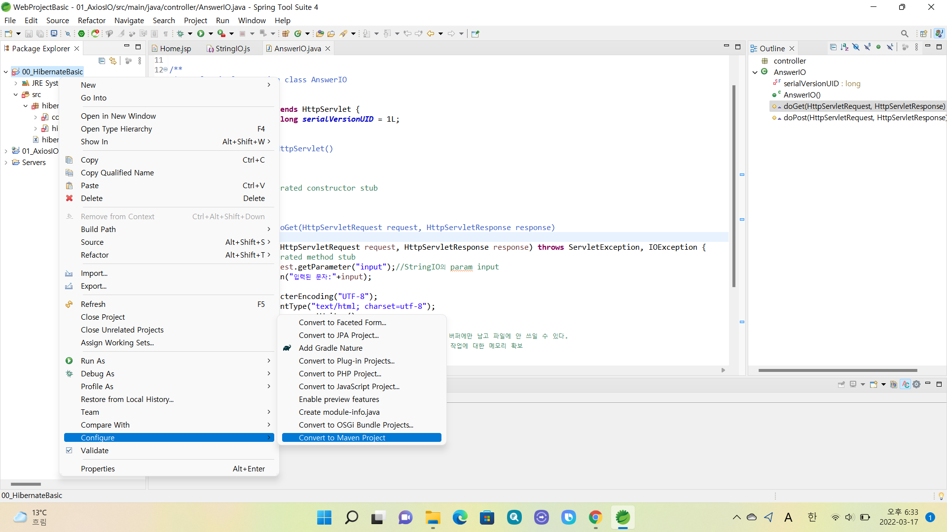Click Collapse All in Package Explorer
Screen dimensions: 947x532
(102, 61)
